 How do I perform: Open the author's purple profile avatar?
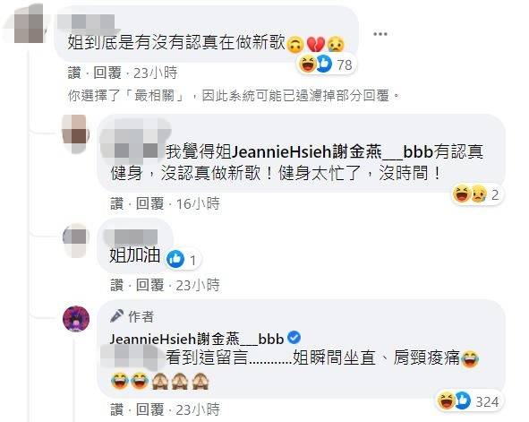click(76, 319)
